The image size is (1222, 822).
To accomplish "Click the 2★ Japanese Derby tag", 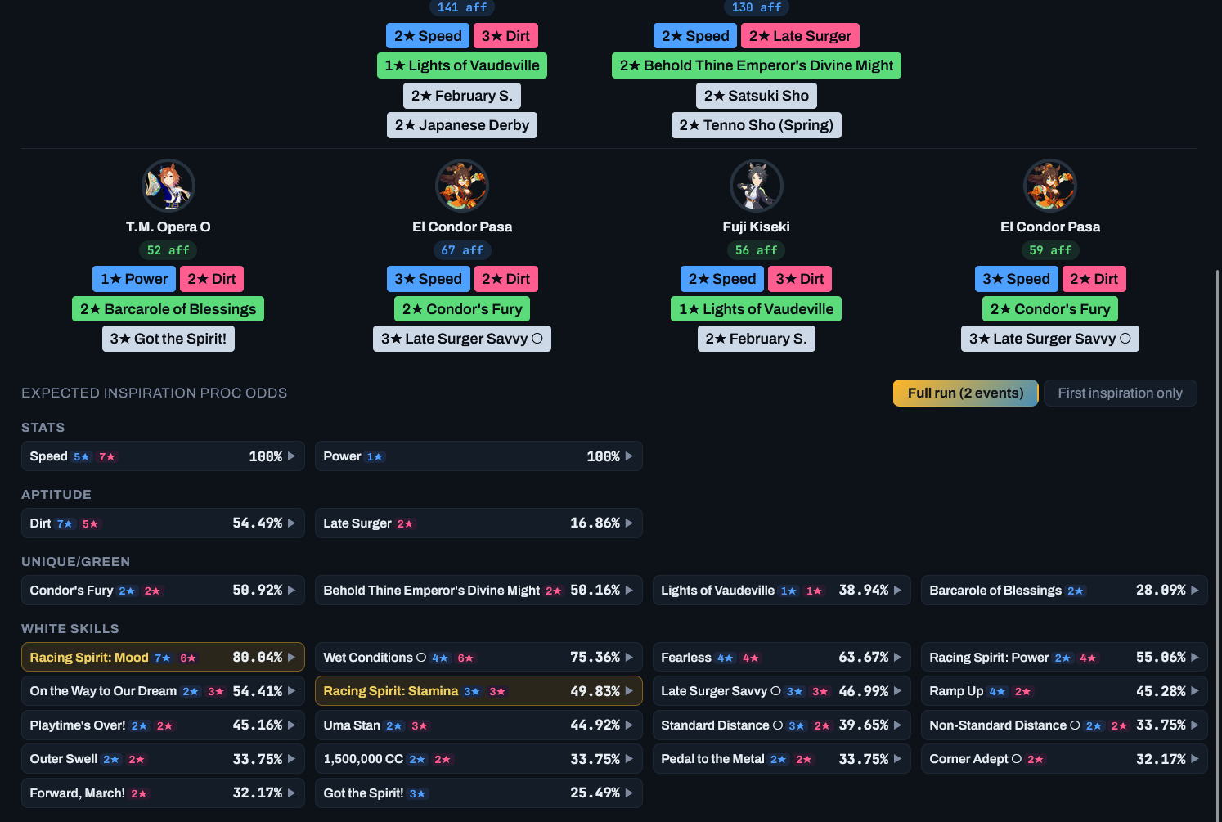I will click(x=462, y=125).
